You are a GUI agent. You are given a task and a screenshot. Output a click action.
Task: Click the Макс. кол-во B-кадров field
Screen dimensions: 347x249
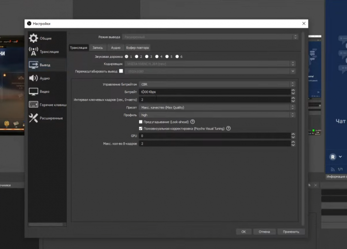pos(215,143)
